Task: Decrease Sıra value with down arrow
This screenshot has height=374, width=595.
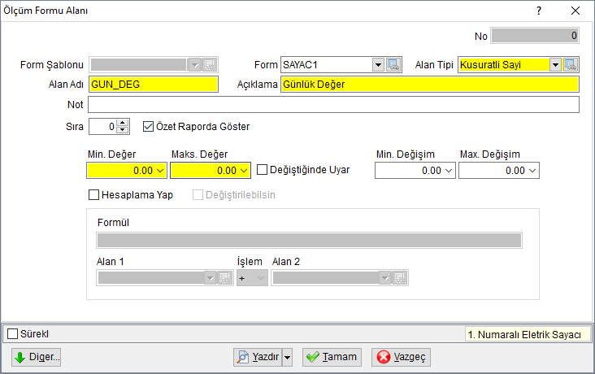Action: click(x=122, y=130)
